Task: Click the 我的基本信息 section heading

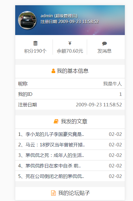Action: click(72, 71)
